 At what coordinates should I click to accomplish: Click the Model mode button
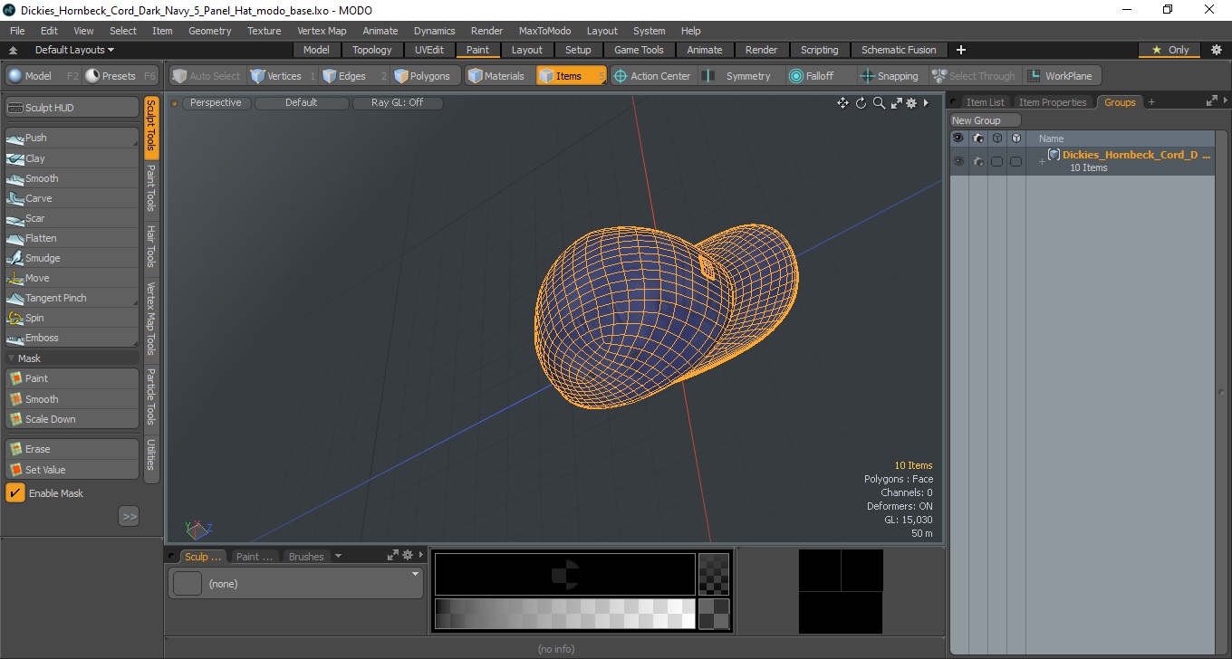tap(42, 76)
